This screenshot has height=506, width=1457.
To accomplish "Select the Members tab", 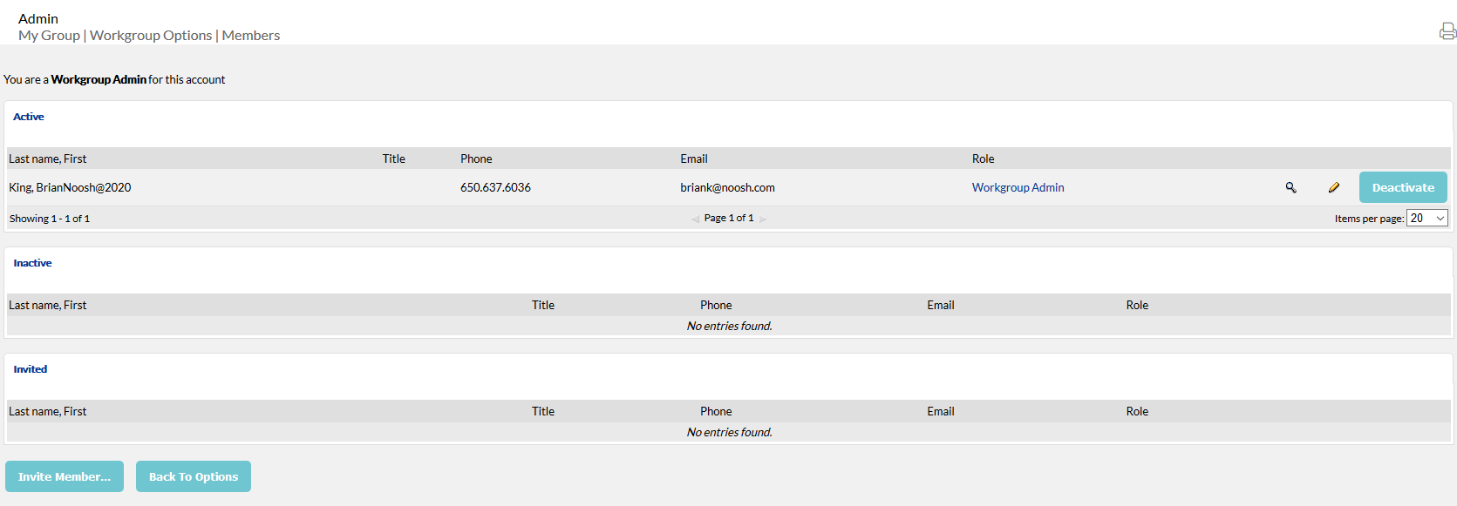I will click(x=251, y=36).
